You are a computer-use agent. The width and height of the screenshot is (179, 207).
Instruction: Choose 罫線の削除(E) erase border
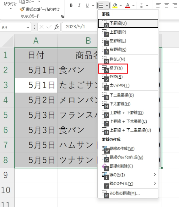click(x=128, y=166)
